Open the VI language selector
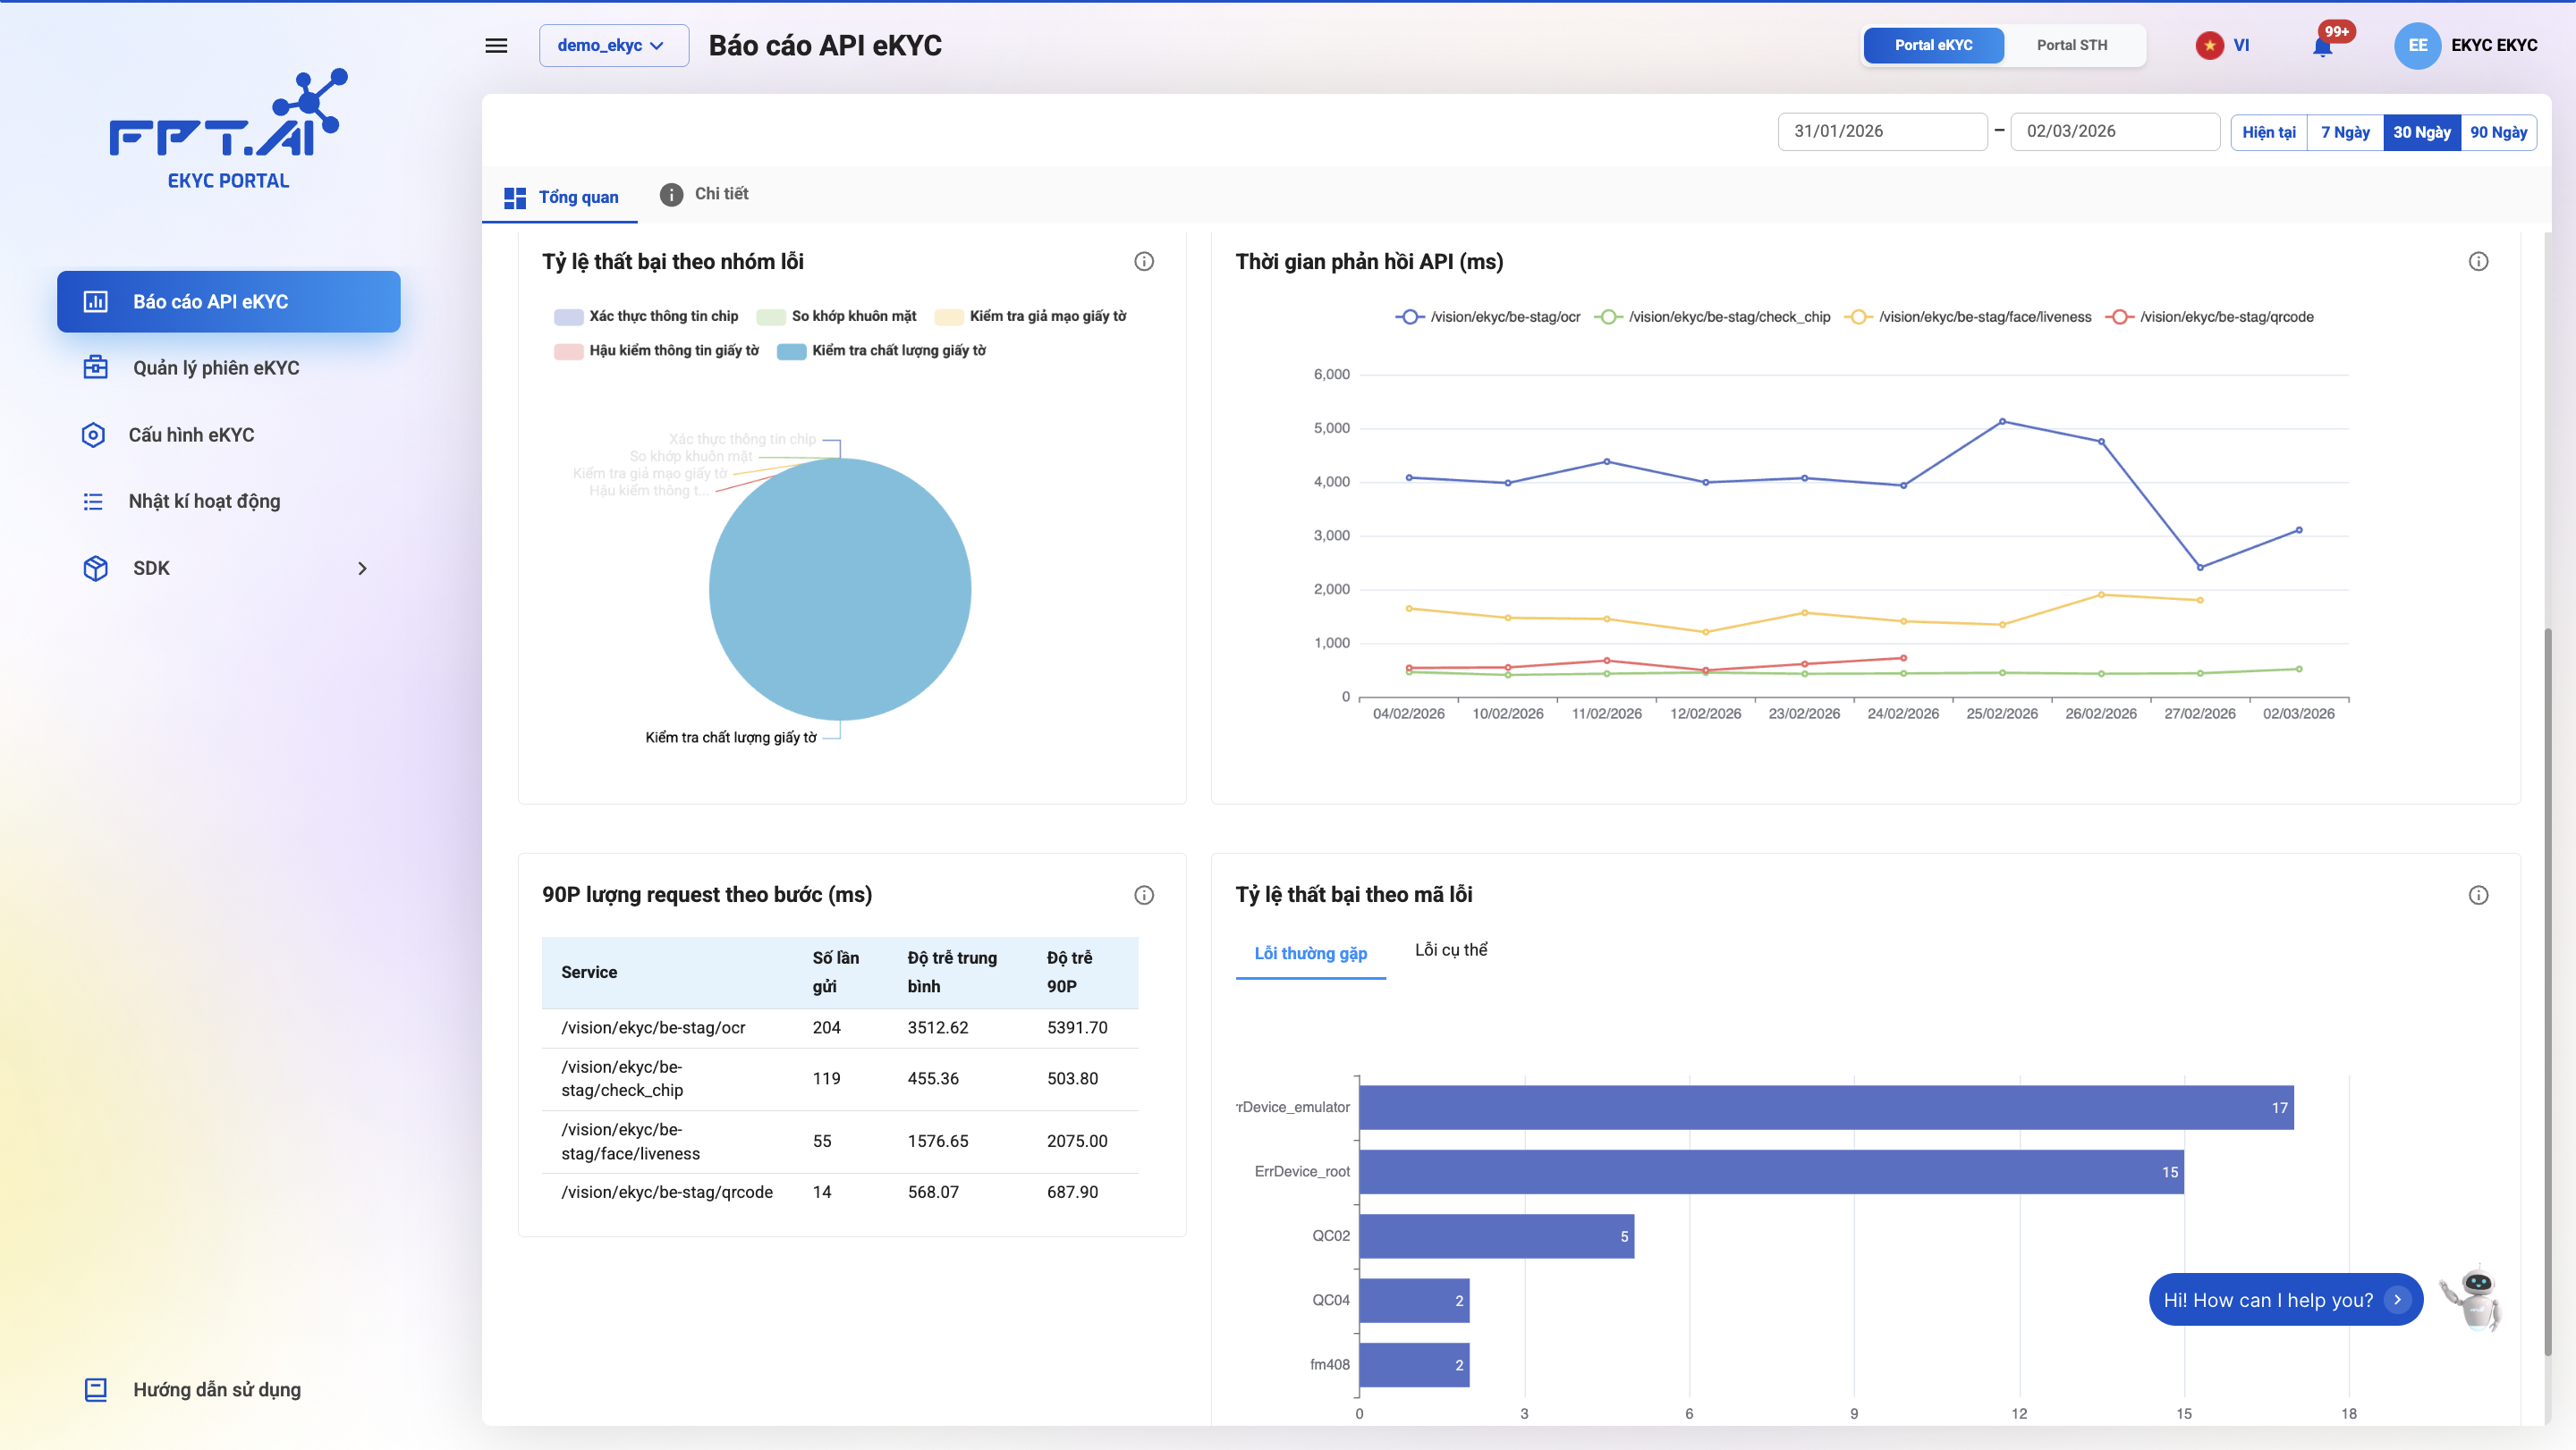 2223,45
